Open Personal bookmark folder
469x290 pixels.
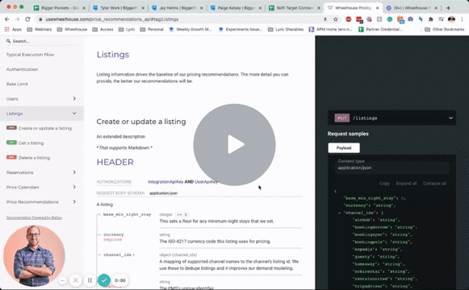[x=152, y=29]
